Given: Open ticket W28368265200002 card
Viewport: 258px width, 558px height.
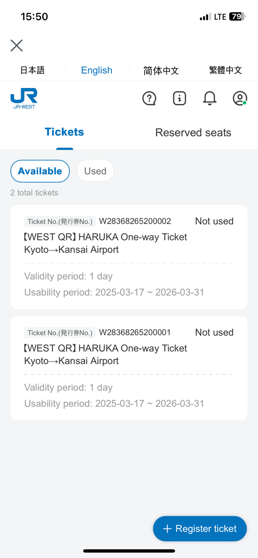Looking at the screenshot, I should [x=129, y=257].
